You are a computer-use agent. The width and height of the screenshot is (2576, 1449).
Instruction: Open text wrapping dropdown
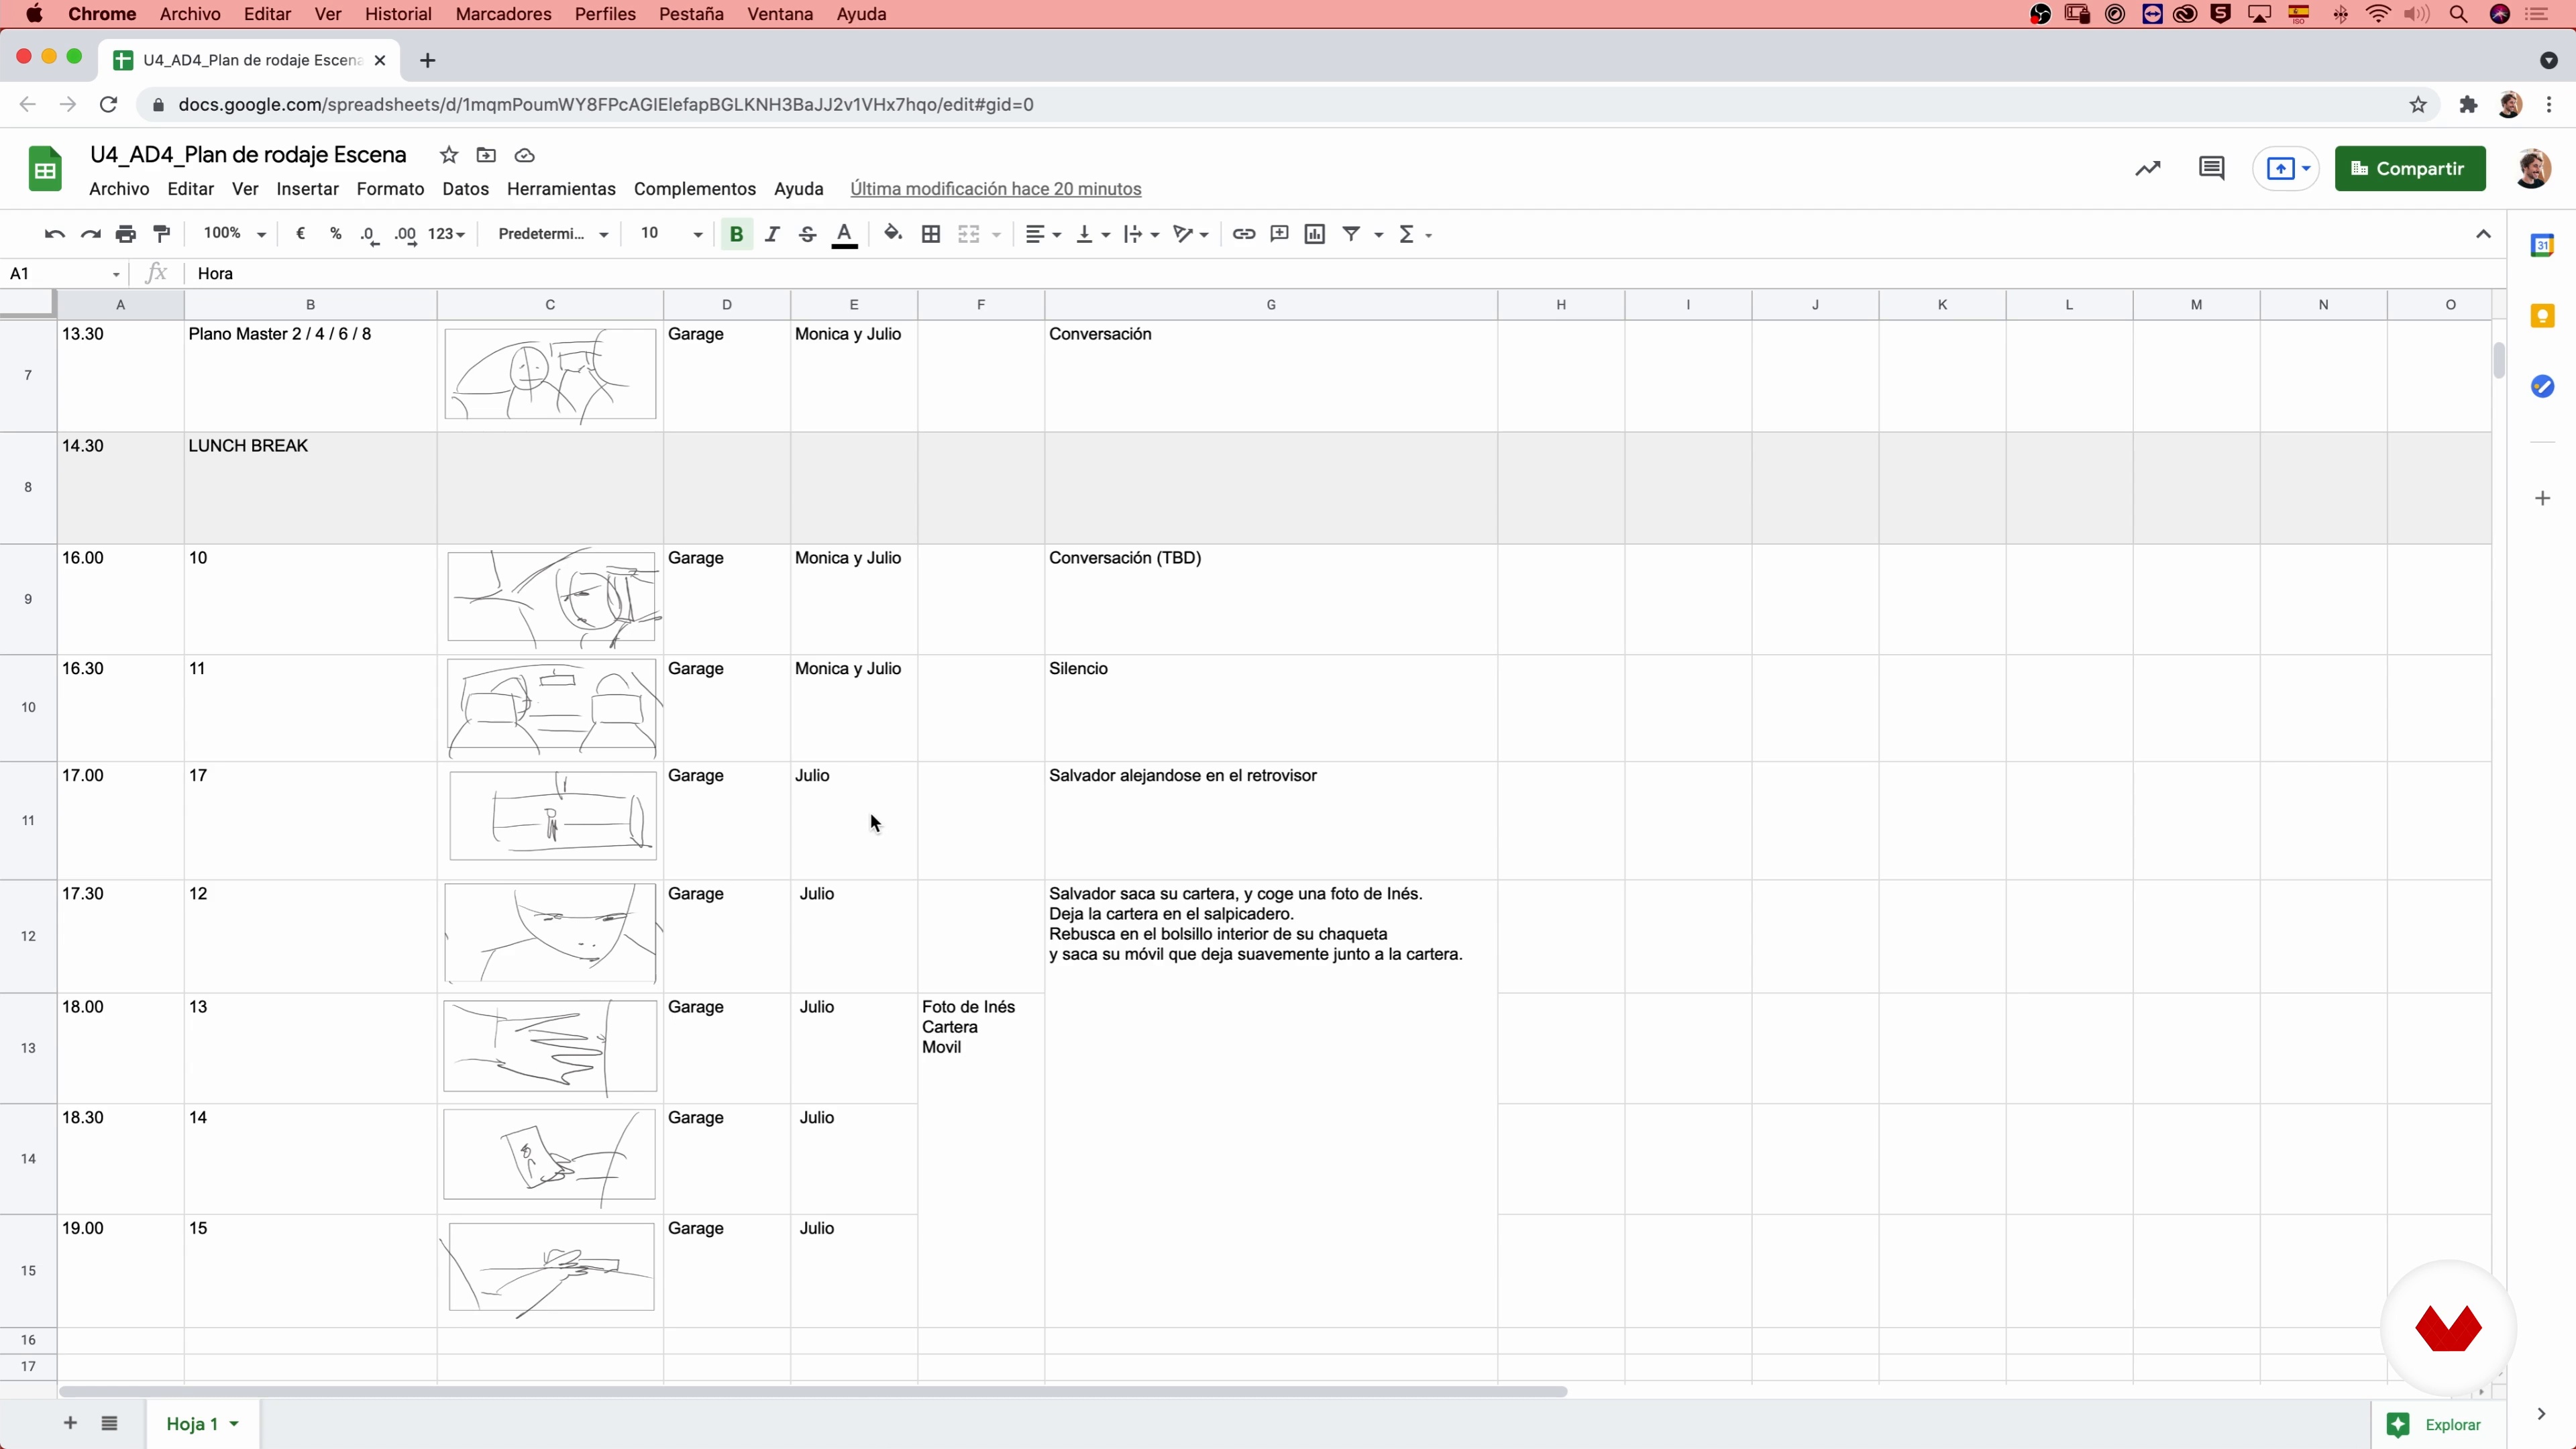[1140, 234]
